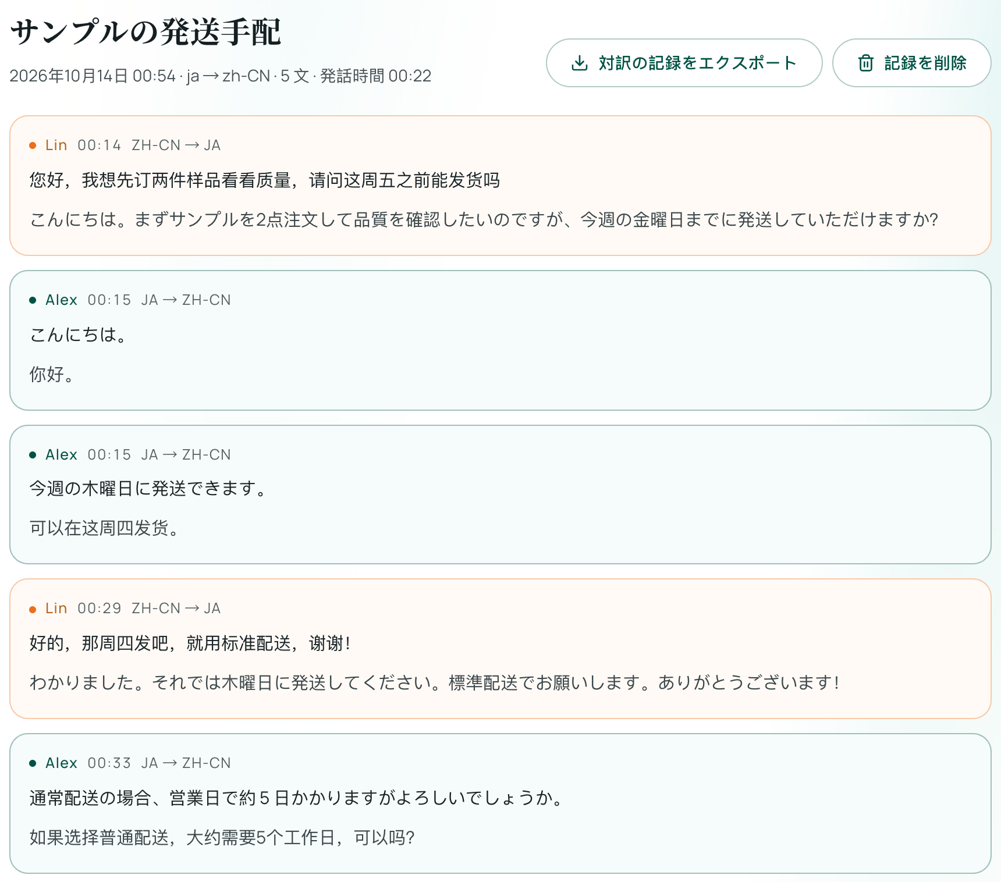Click the orange speaker dot beside Lin 00:14
Viewport: 1001px width, 882px height.
(33, 145)
